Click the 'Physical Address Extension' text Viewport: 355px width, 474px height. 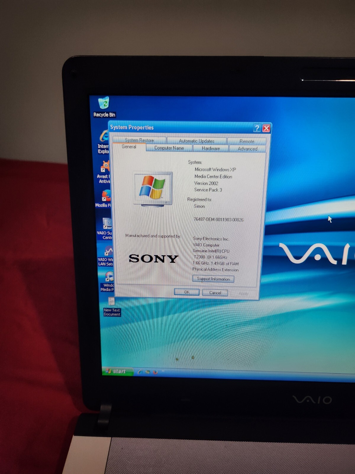click(215, 269)
